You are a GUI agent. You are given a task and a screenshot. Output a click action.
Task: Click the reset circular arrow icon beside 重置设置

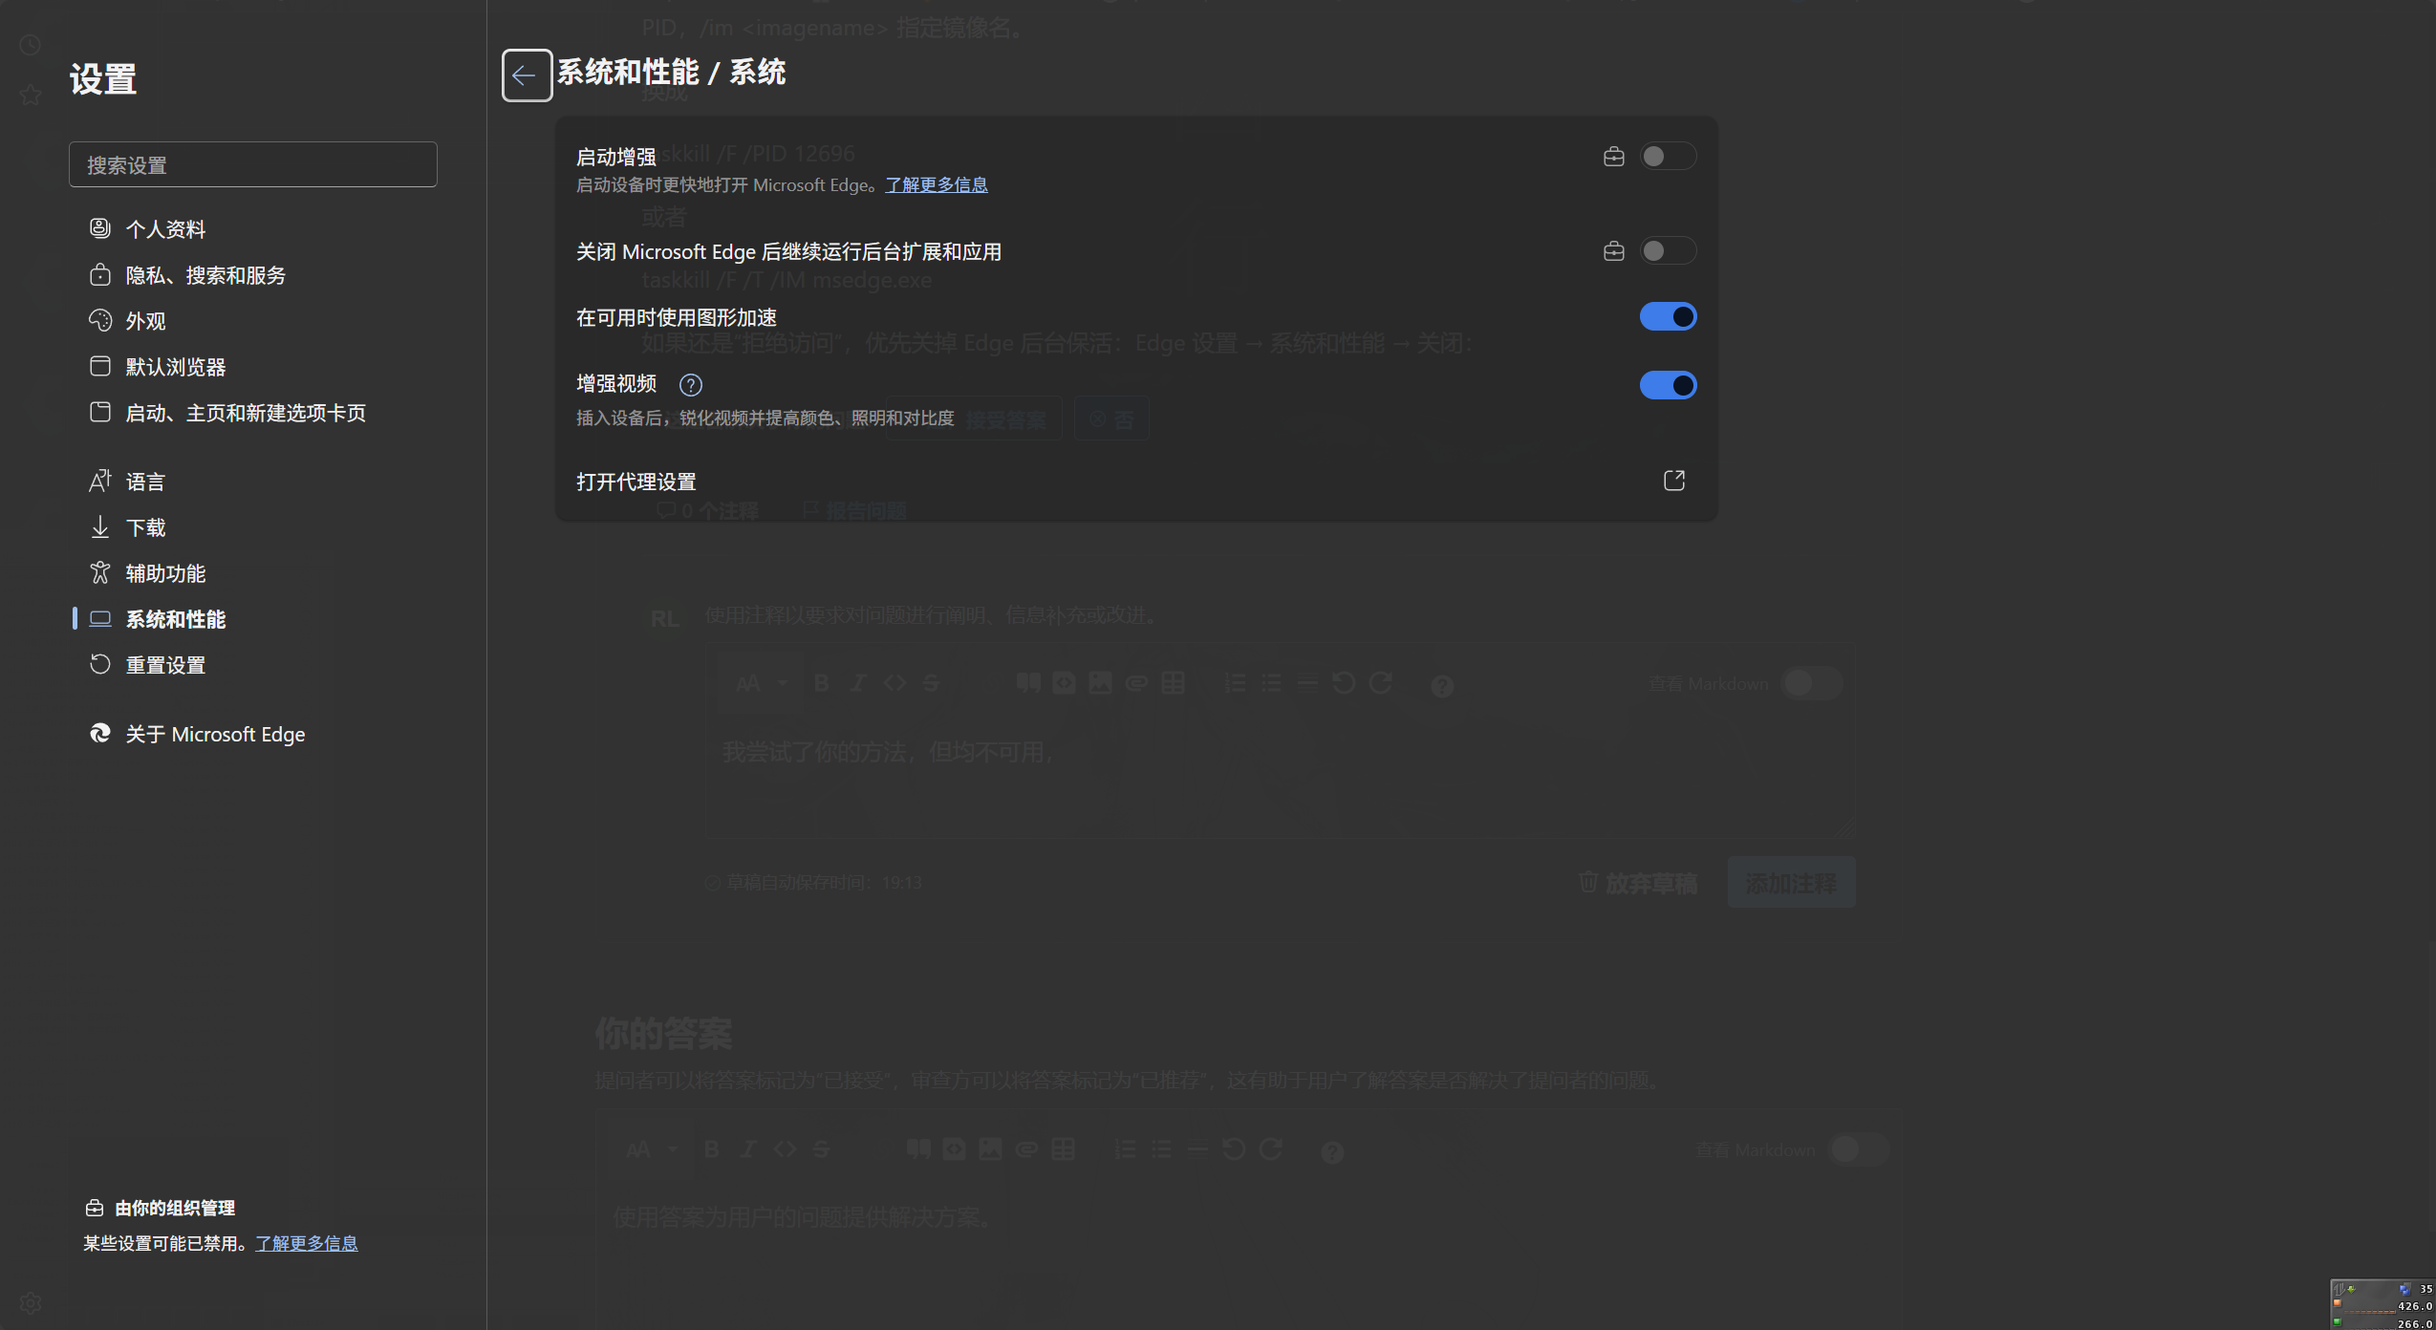pyautogui.click(x=100, y=664)
